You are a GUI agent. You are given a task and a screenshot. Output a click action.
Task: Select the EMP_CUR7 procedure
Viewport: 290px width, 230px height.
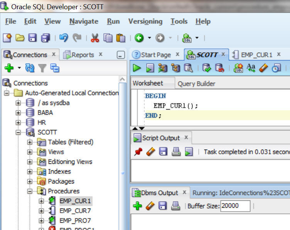point(74,211)
